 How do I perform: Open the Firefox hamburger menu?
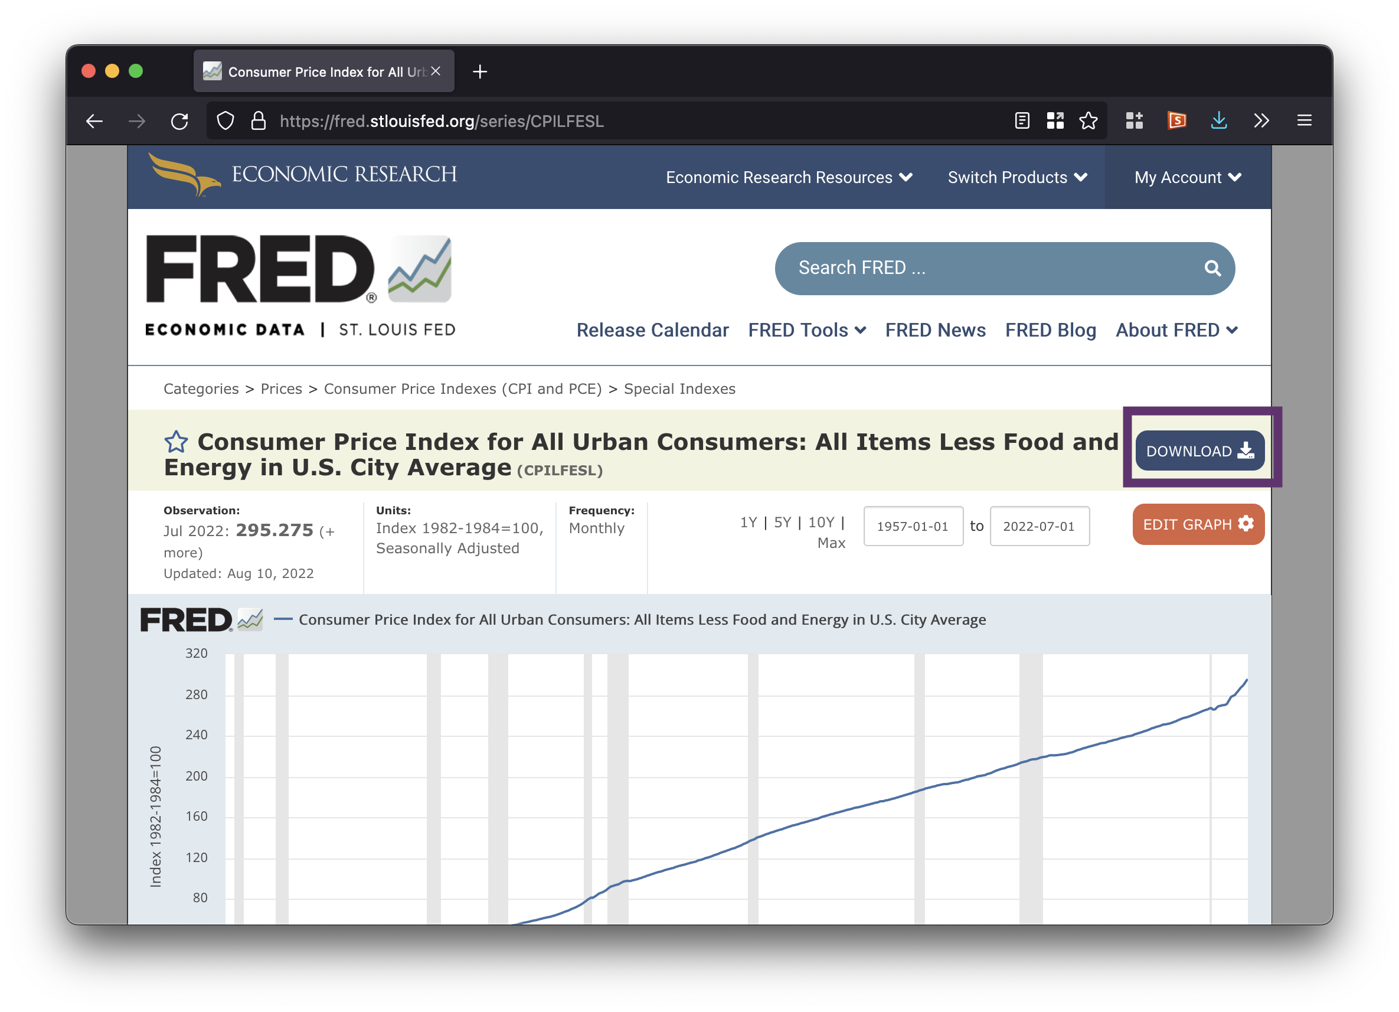click(x=1304, y=120)
